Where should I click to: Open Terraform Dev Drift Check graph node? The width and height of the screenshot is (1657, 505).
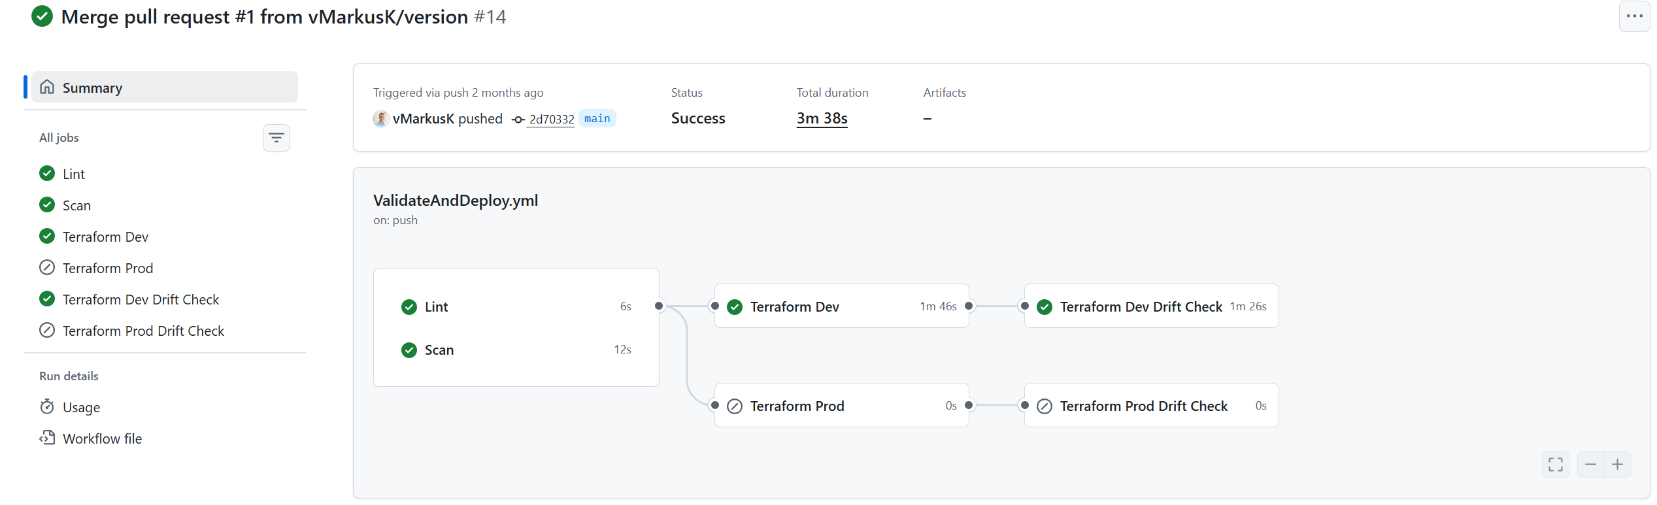1152,306
